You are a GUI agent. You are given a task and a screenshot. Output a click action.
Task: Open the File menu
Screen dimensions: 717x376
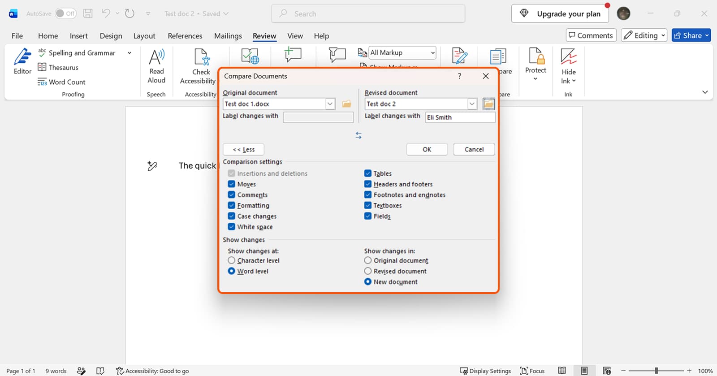click(x=17, y=36)
